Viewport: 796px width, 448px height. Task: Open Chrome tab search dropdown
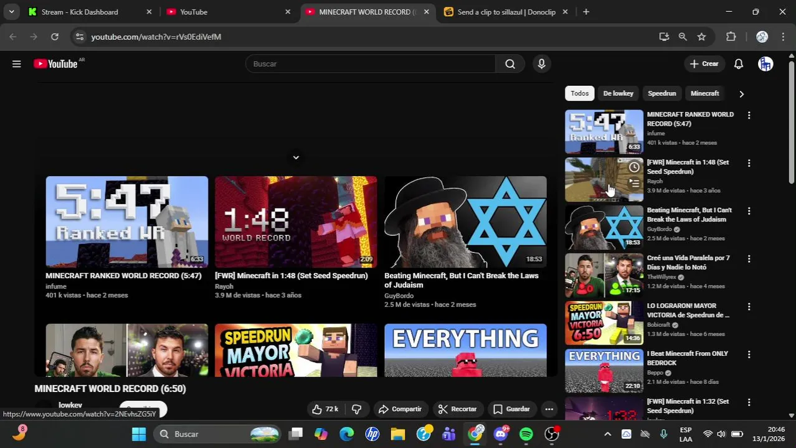tap(11, 12)
